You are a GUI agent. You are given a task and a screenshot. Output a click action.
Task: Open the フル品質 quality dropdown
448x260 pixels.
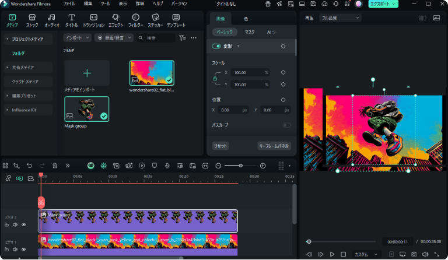point(340,18)
